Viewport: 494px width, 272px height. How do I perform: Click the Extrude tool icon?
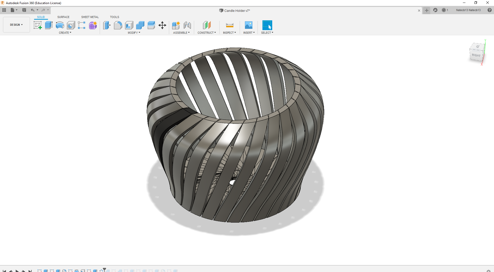pos(49,25)
